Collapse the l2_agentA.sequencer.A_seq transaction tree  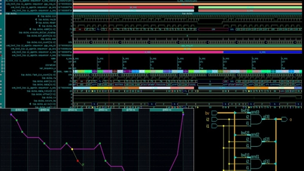tap(1, 56)
